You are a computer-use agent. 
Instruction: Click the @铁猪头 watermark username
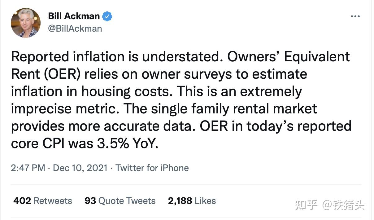coord(343,205)
